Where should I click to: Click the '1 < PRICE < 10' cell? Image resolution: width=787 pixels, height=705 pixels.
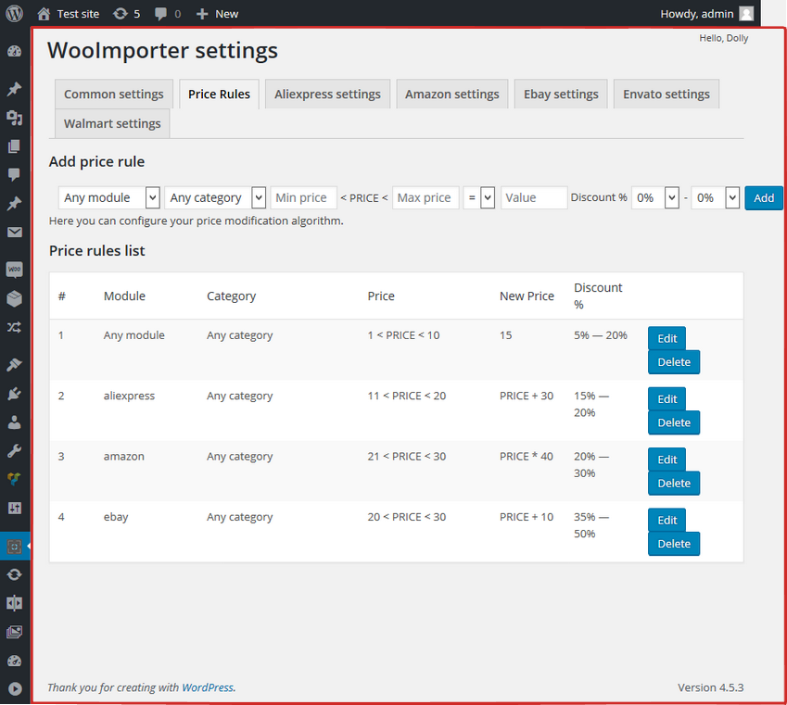coord(403,335)
